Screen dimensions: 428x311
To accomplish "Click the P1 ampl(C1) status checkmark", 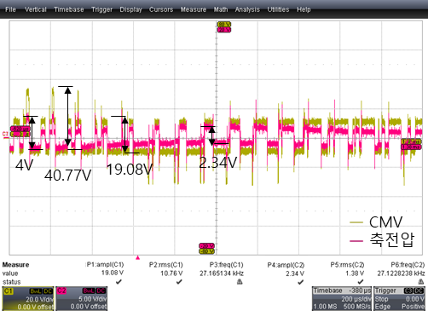I will click(119, 282).
